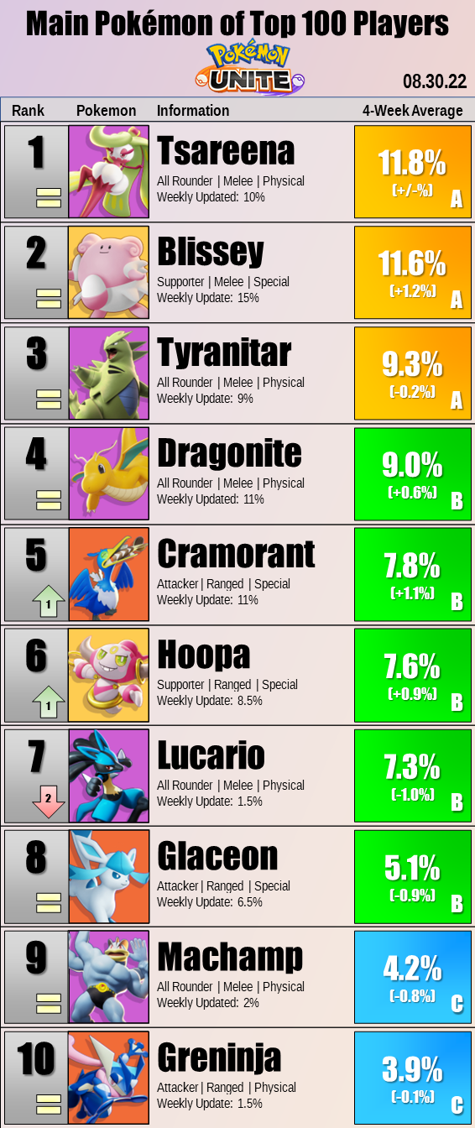Click the Glaceon name text
Screen dimensions: 475x1128
(x=217, y=856)
